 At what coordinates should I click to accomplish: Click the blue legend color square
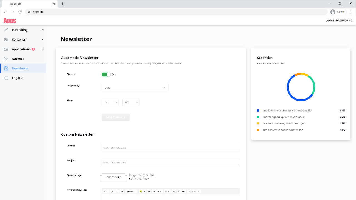tap(258, 111)
